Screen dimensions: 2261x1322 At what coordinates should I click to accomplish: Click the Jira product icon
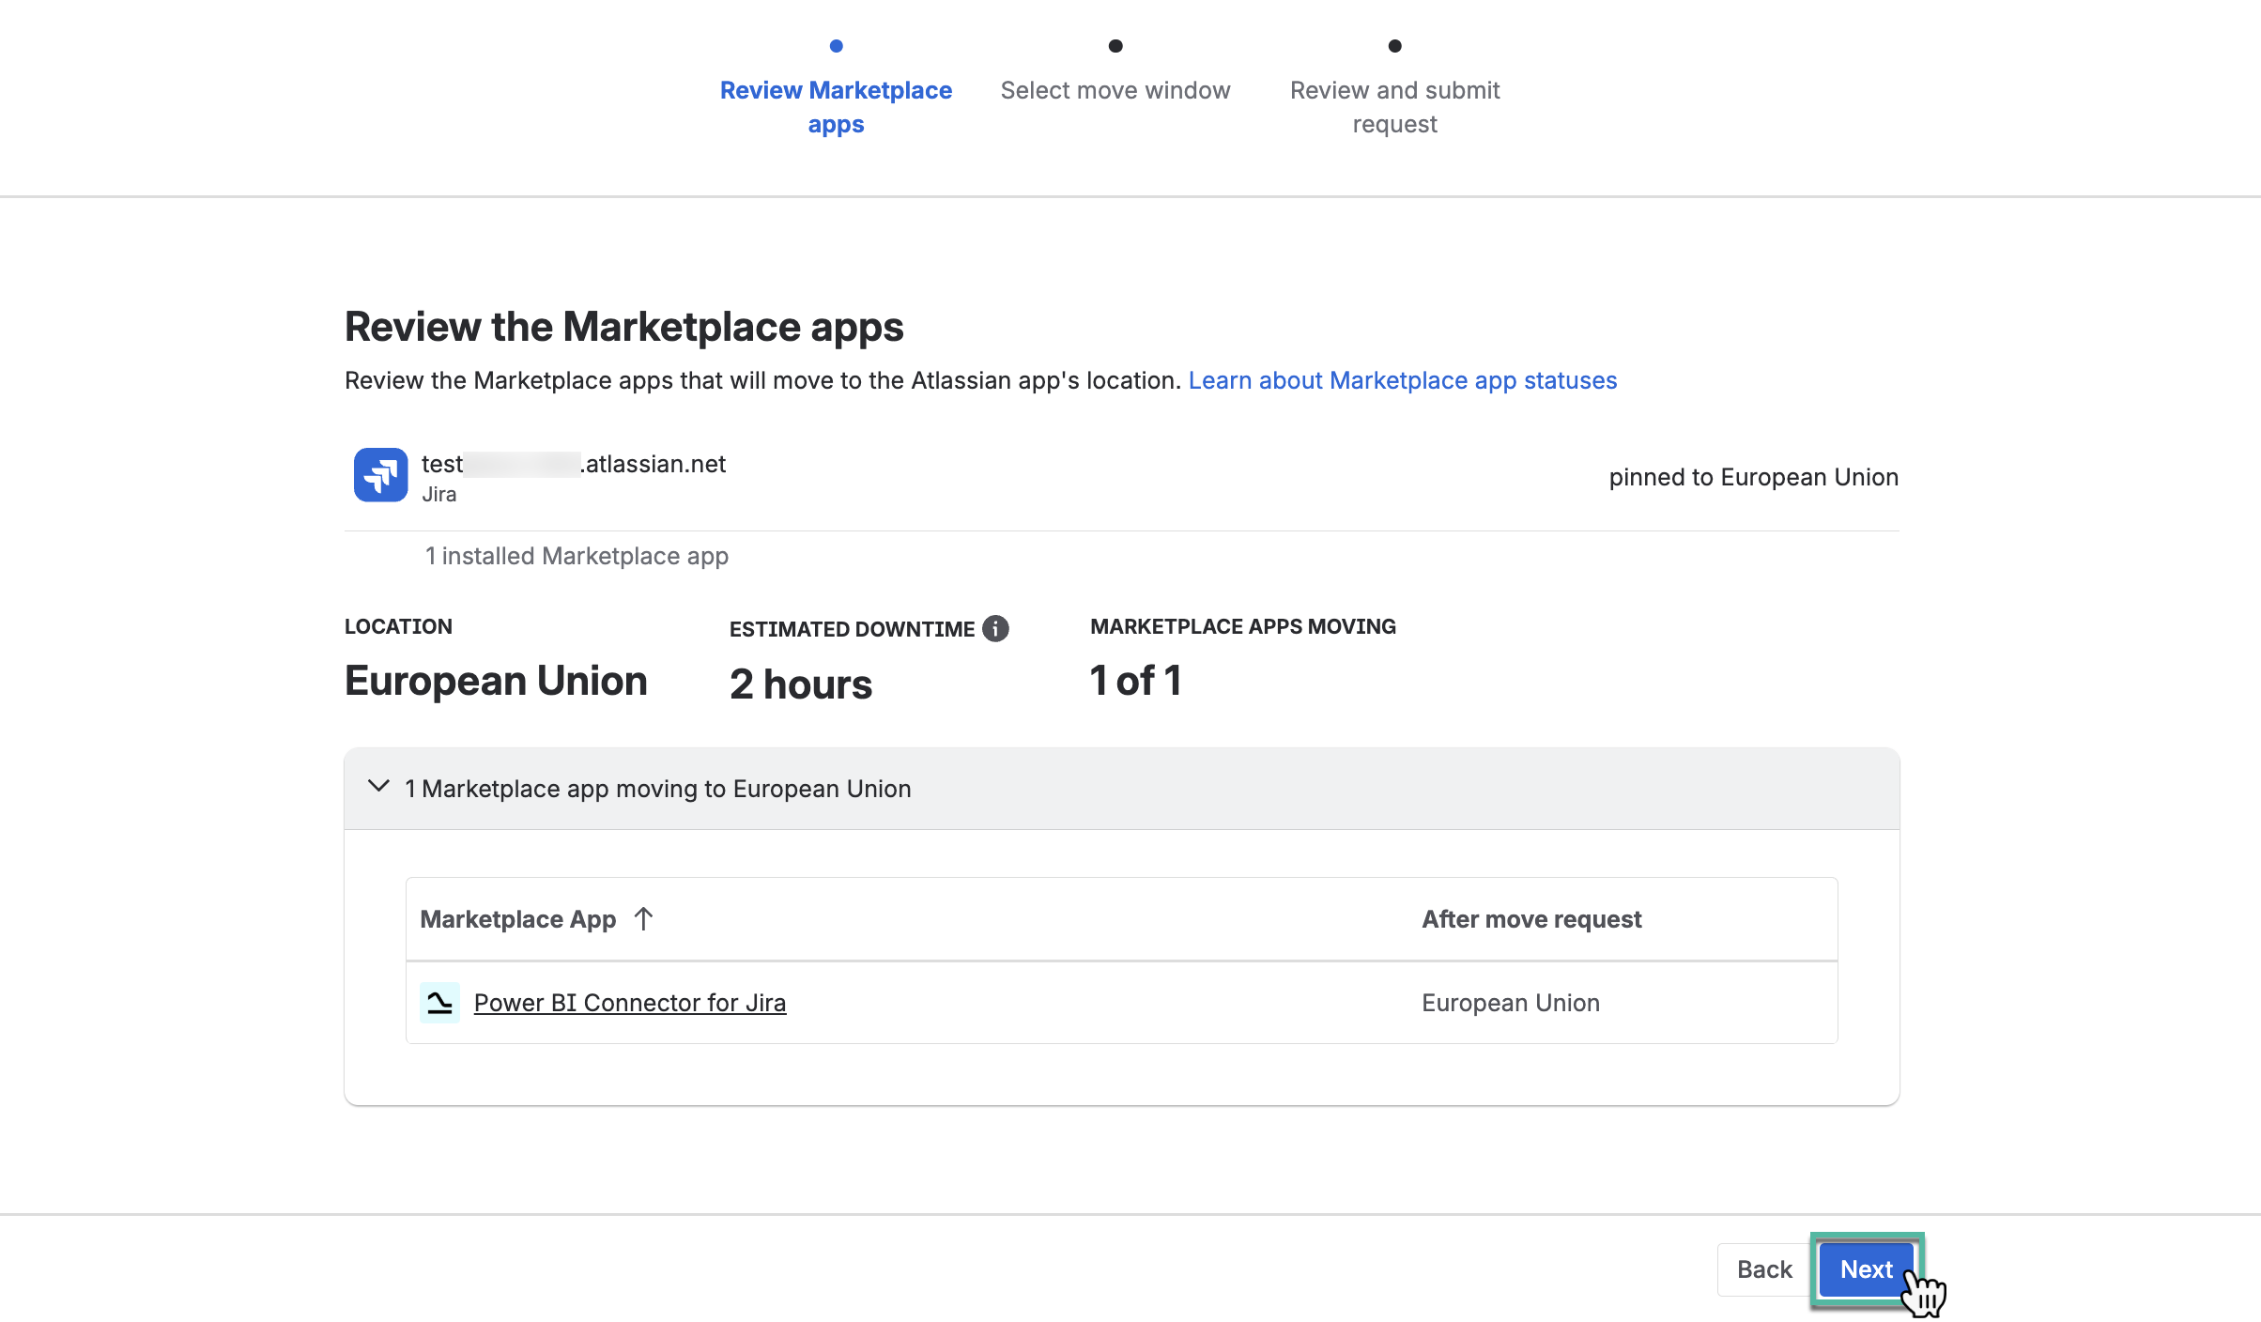pyautogui.click(x=380, y=475)
